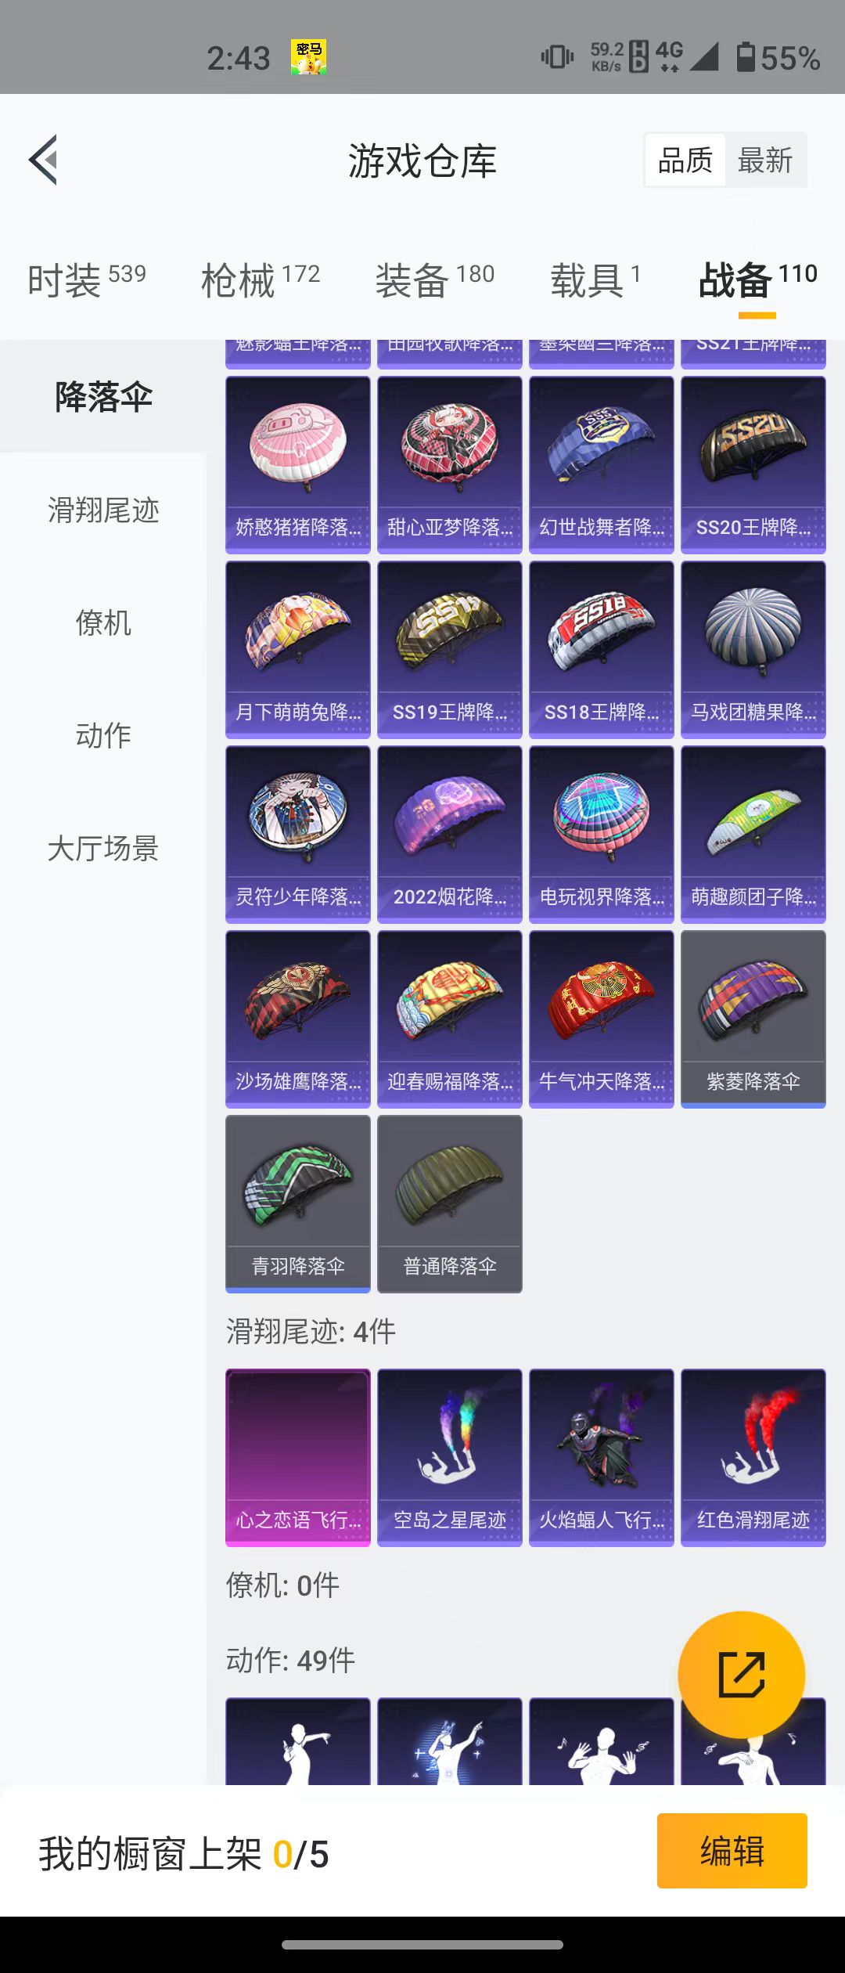Select the SS20王牌 parachute item
Screen dimensions: 845x1973
[753, 465]
